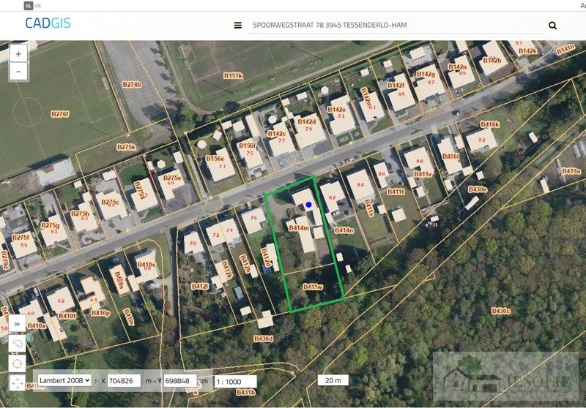586x408 pixels.
Task: Click parcel label B412l
Action: pyautogui.click(x=199, y=286)
